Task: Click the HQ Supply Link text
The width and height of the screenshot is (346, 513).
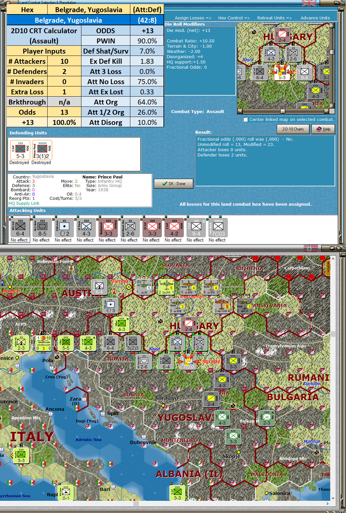Action: coord(24,203)
